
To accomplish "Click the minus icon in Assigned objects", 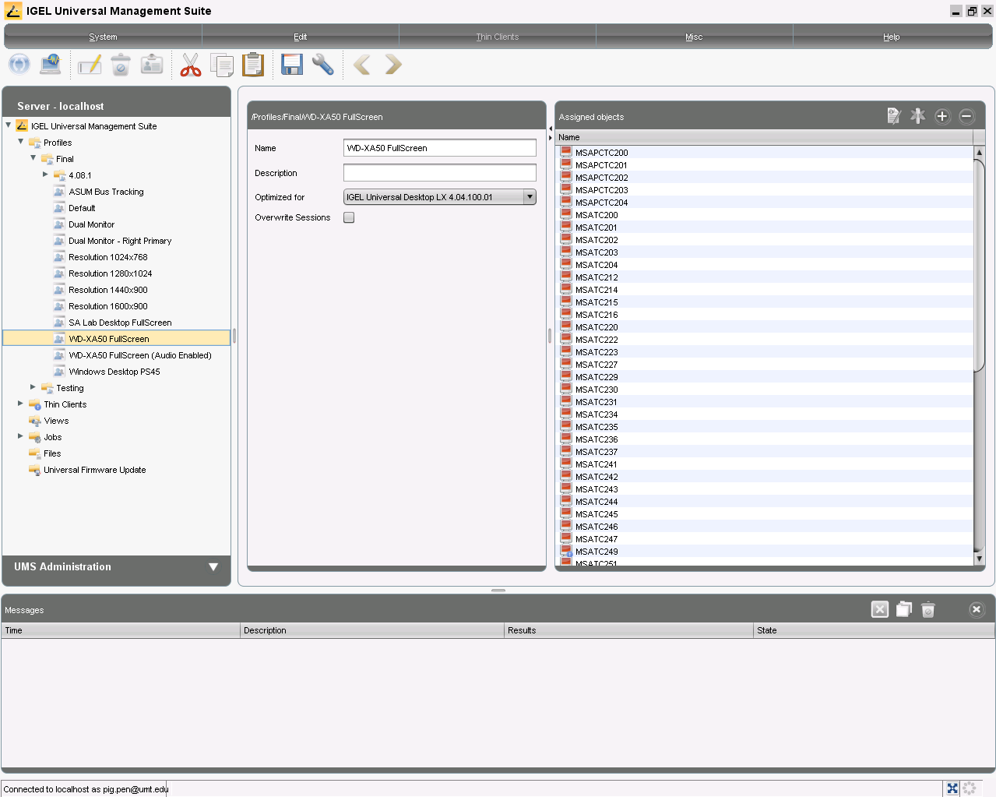I will coord(966,116).
